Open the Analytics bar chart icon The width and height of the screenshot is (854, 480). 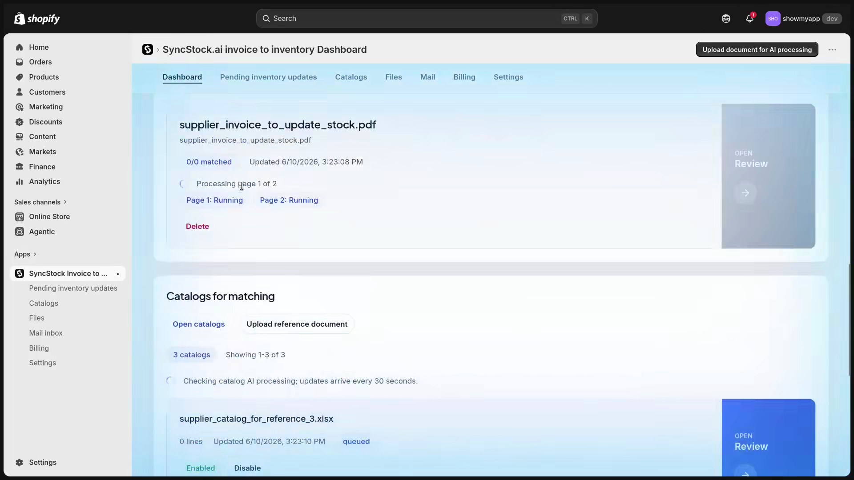19,182
